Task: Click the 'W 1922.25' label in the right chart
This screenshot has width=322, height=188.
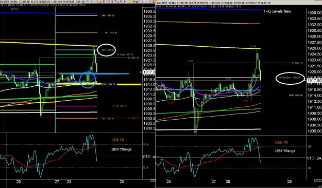Action: (x=297, y=63)
